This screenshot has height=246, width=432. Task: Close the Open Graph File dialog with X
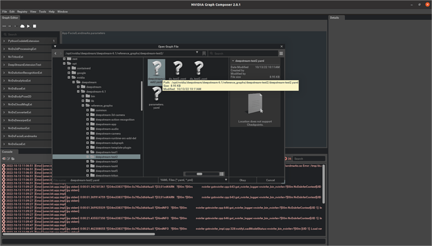point(281,46)
